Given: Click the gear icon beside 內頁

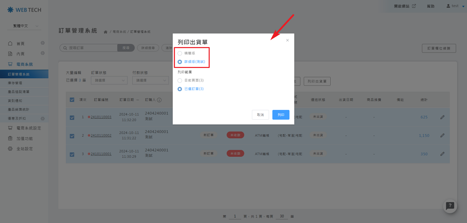Looking at the screenshot, I should coord(42,54).
